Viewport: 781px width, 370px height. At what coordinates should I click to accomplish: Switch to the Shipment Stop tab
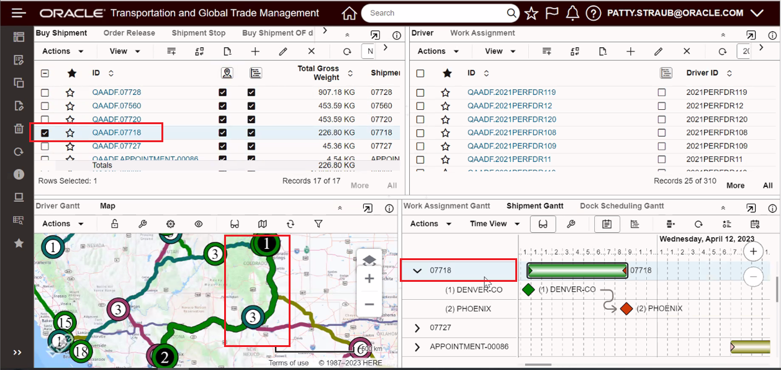[199, 33]
